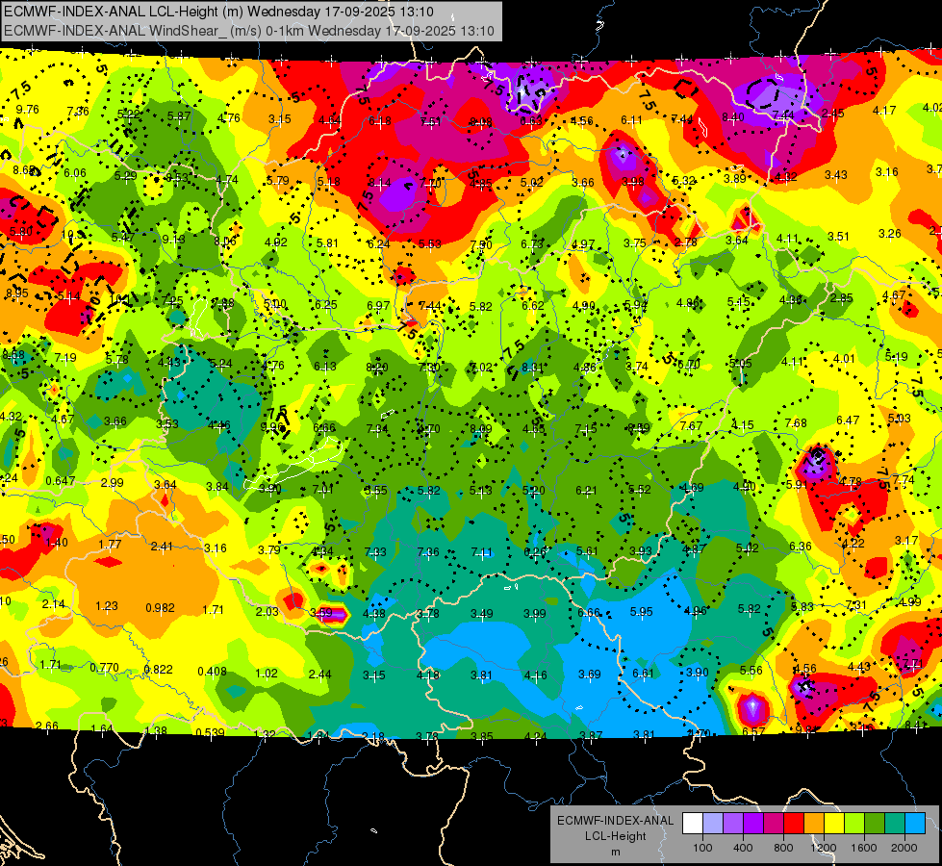Click the wind shear value '2.44'

[x=319, y=675]
